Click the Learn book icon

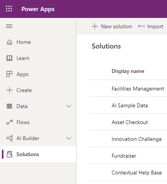pyautogui.click(x=9, y=58)
